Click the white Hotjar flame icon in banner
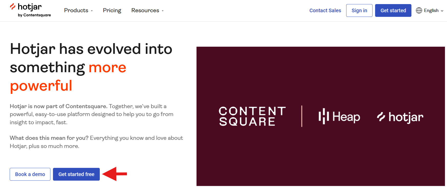Viewport: 447px width, 187px height. pyautogui.click(x=381, y=117)
